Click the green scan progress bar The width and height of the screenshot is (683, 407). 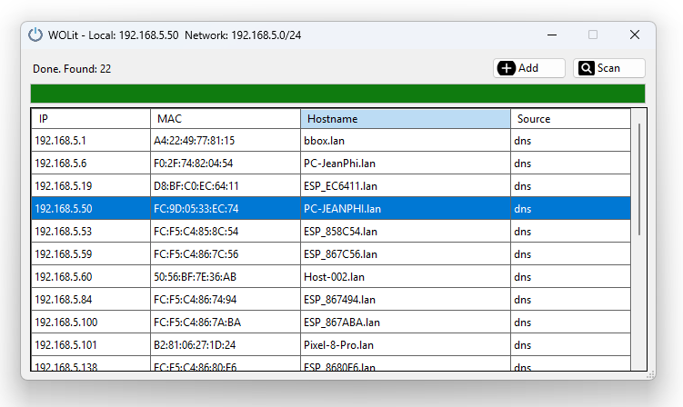point(337,94)
